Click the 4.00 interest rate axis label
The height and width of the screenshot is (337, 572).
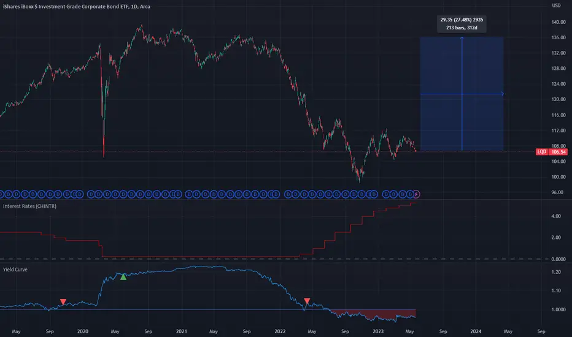click(x=556, y=216)
